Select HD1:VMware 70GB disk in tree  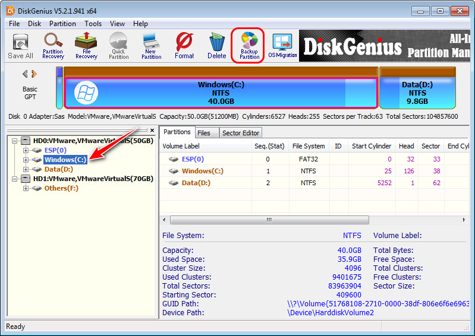point(93,179)
